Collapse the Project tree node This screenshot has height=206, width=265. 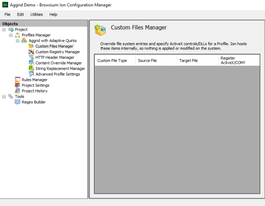(x=4, y=30)
